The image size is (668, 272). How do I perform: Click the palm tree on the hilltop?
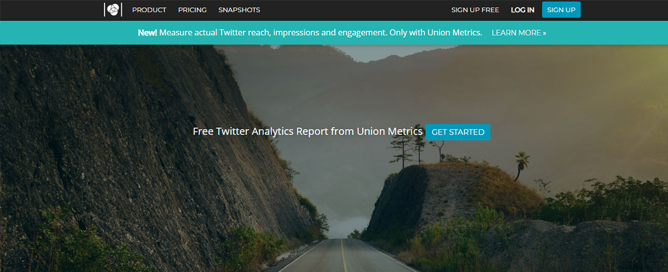point(522,164)
